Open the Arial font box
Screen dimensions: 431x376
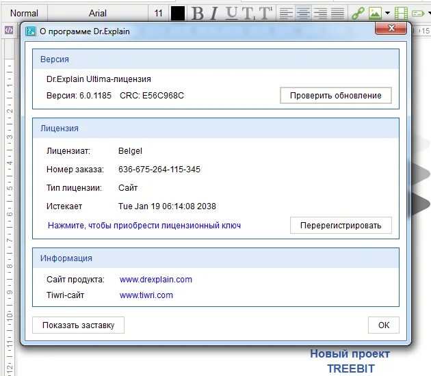[98, 13]
